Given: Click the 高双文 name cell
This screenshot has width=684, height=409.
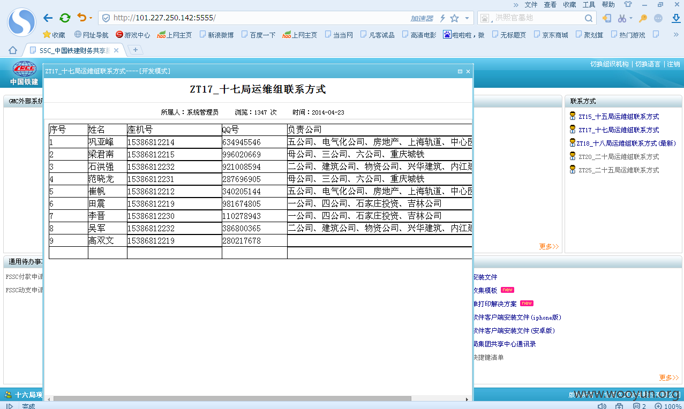Looking at the screenshot, I should (107, 241).
